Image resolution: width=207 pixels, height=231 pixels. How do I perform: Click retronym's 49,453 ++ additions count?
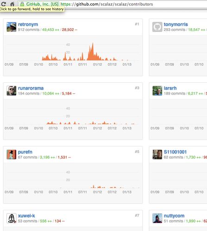[50, 30]
